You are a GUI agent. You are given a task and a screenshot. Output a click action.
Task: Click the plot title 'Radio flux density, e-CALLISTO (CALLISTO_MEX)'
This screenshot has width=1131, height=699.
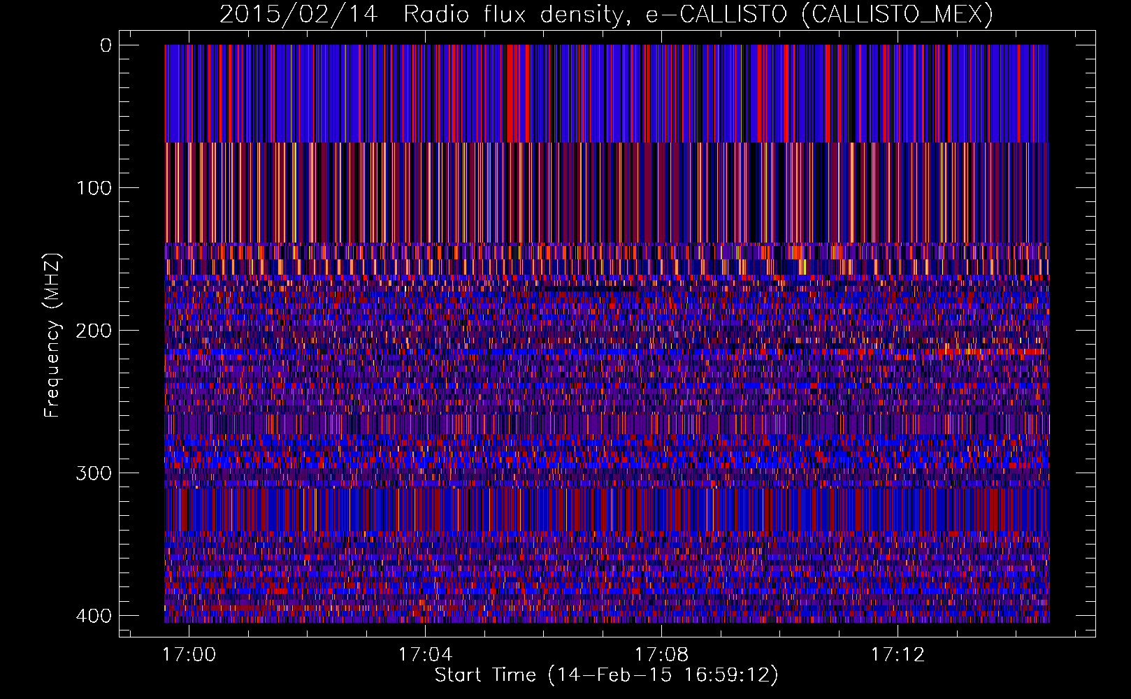point(698,14)
